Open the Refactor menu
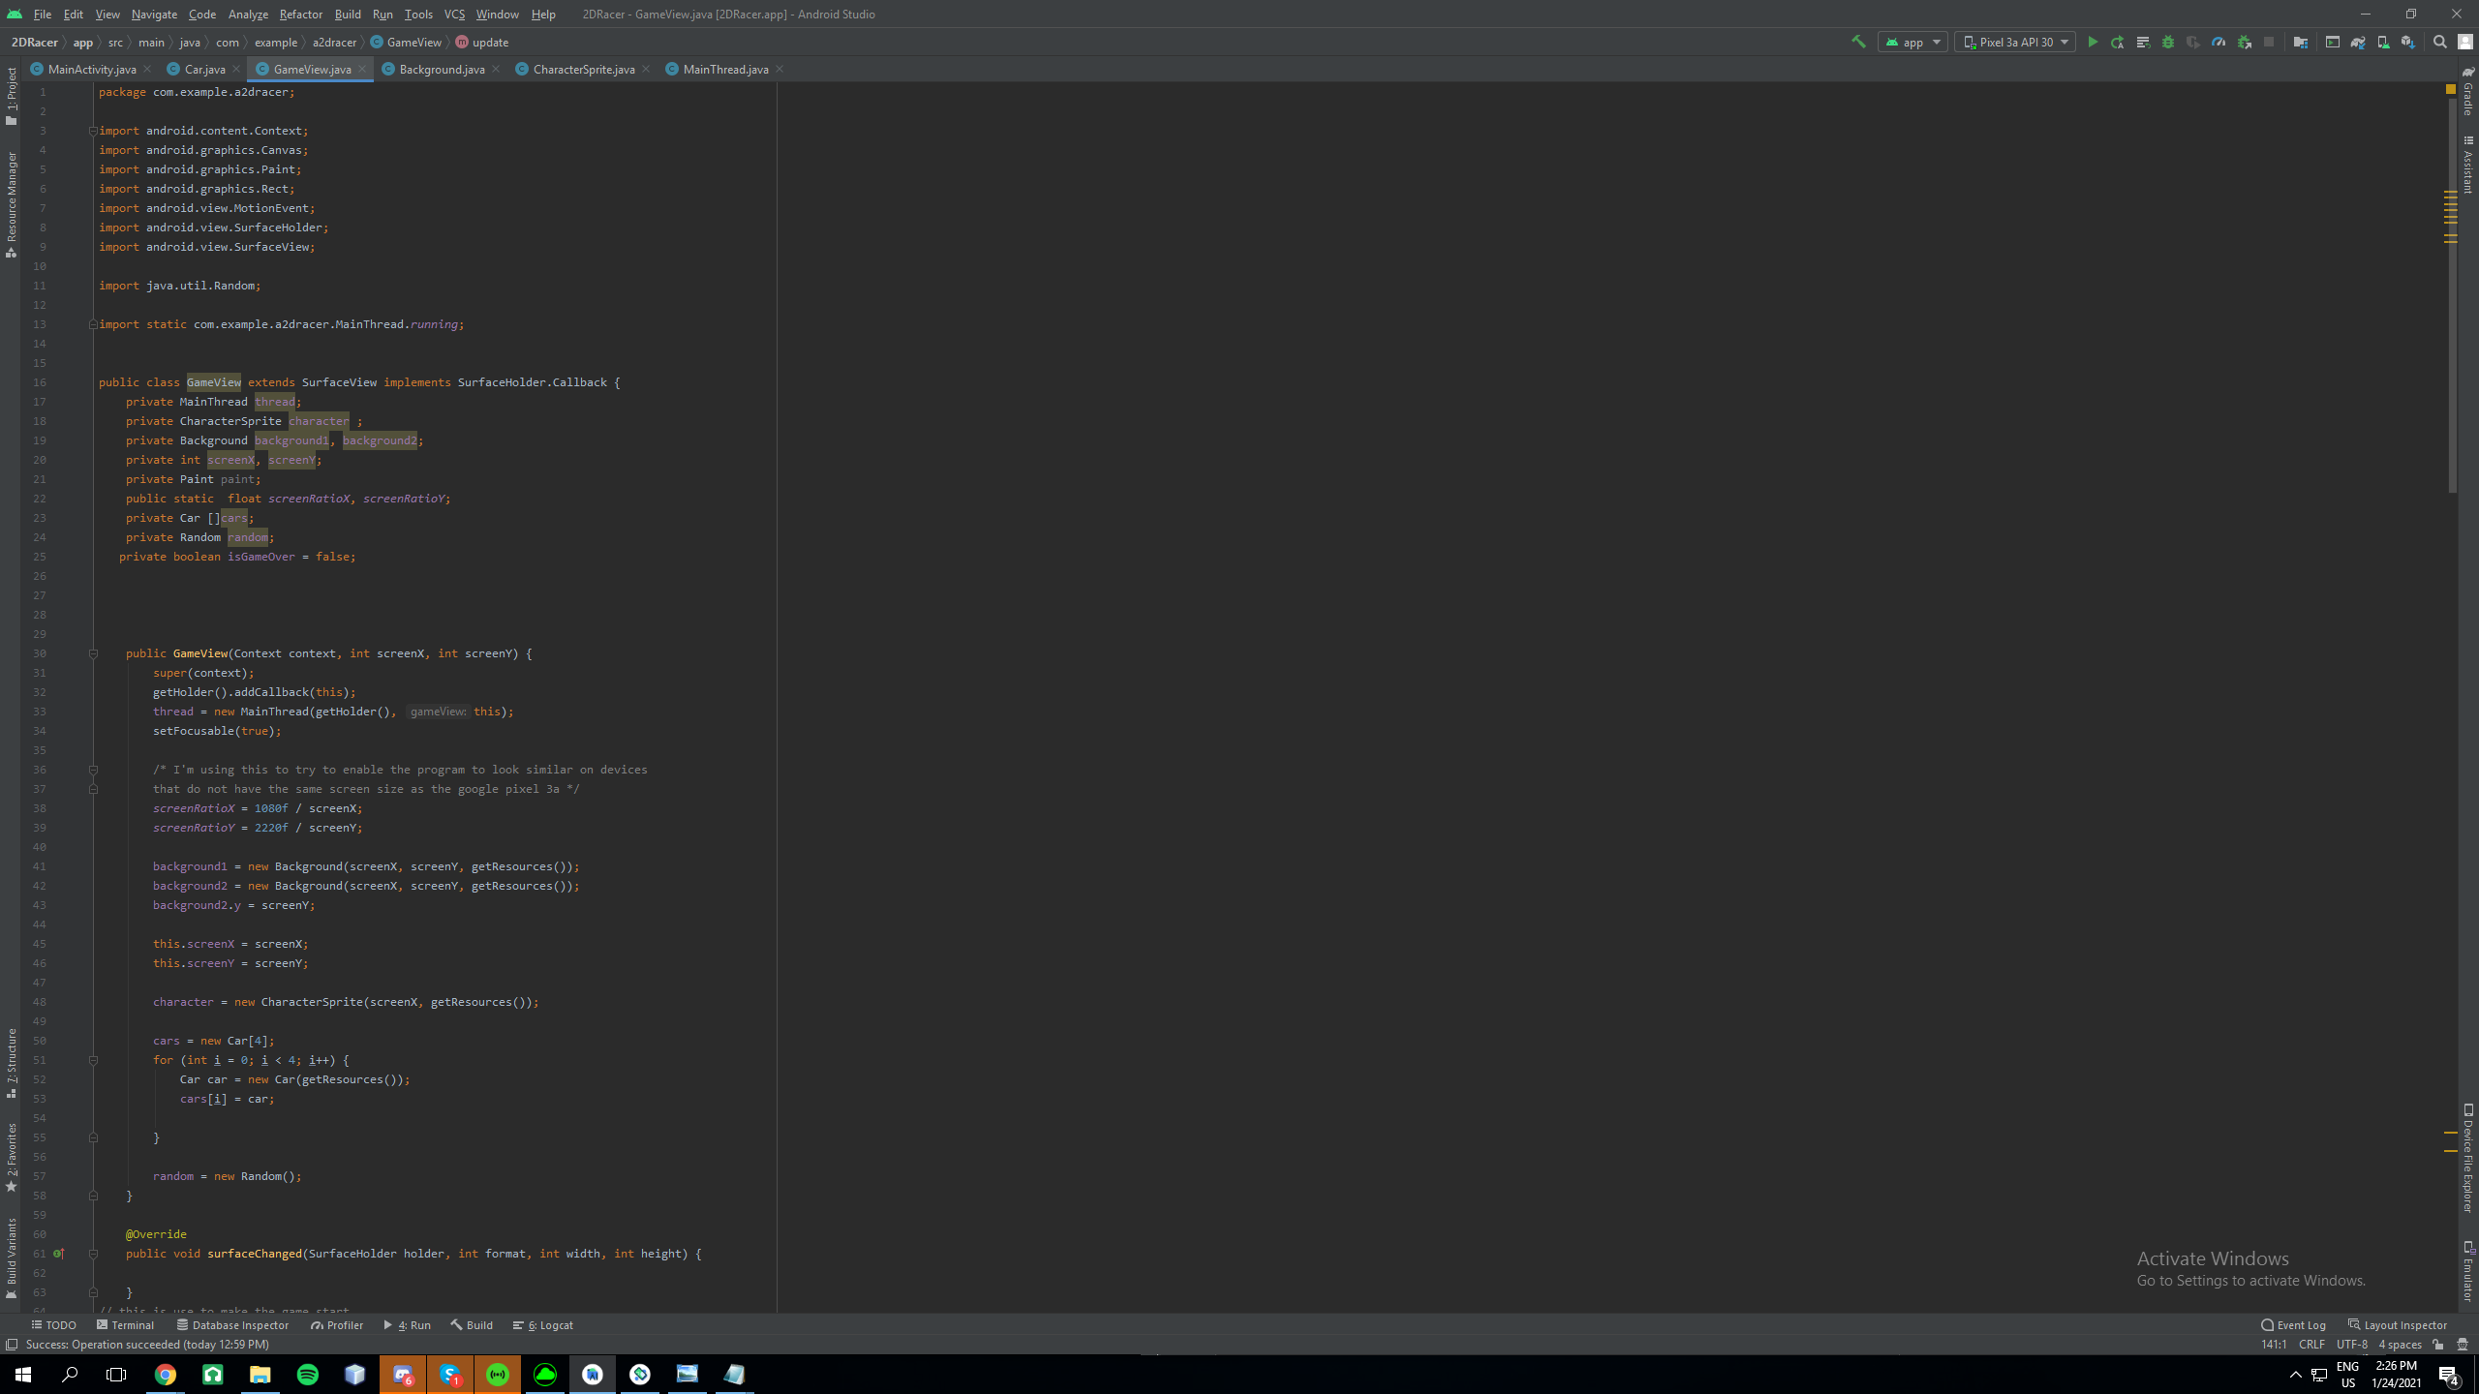2479x1394 pixels. [x=300, y=14]
